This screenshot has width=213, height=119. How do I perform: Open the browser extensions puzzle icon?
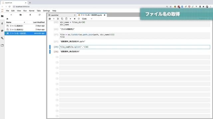tap(203, 7)
